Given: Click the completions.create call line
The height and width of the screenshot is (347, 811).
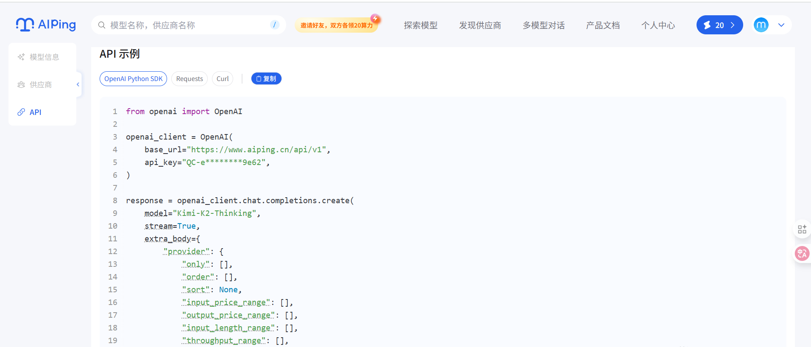Looking at the screenshot, I should point(240,200).
